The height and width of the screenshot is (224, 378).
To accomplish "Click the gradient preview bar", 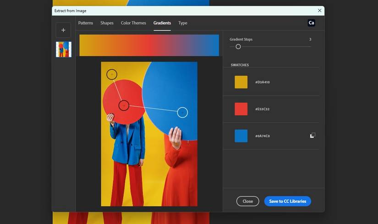I will click(149, 45).
